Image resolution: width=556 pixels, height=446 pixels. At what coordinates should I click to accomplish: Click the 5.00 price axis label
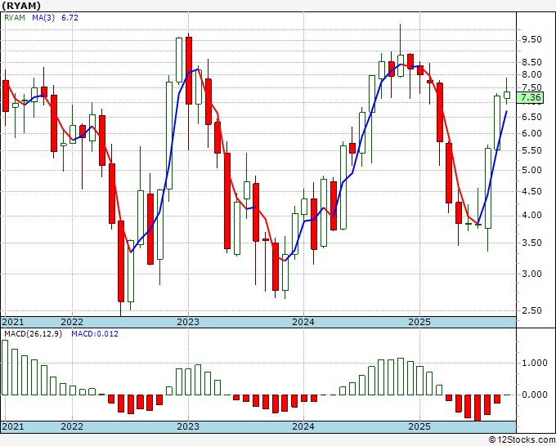(x=531, y=170)
